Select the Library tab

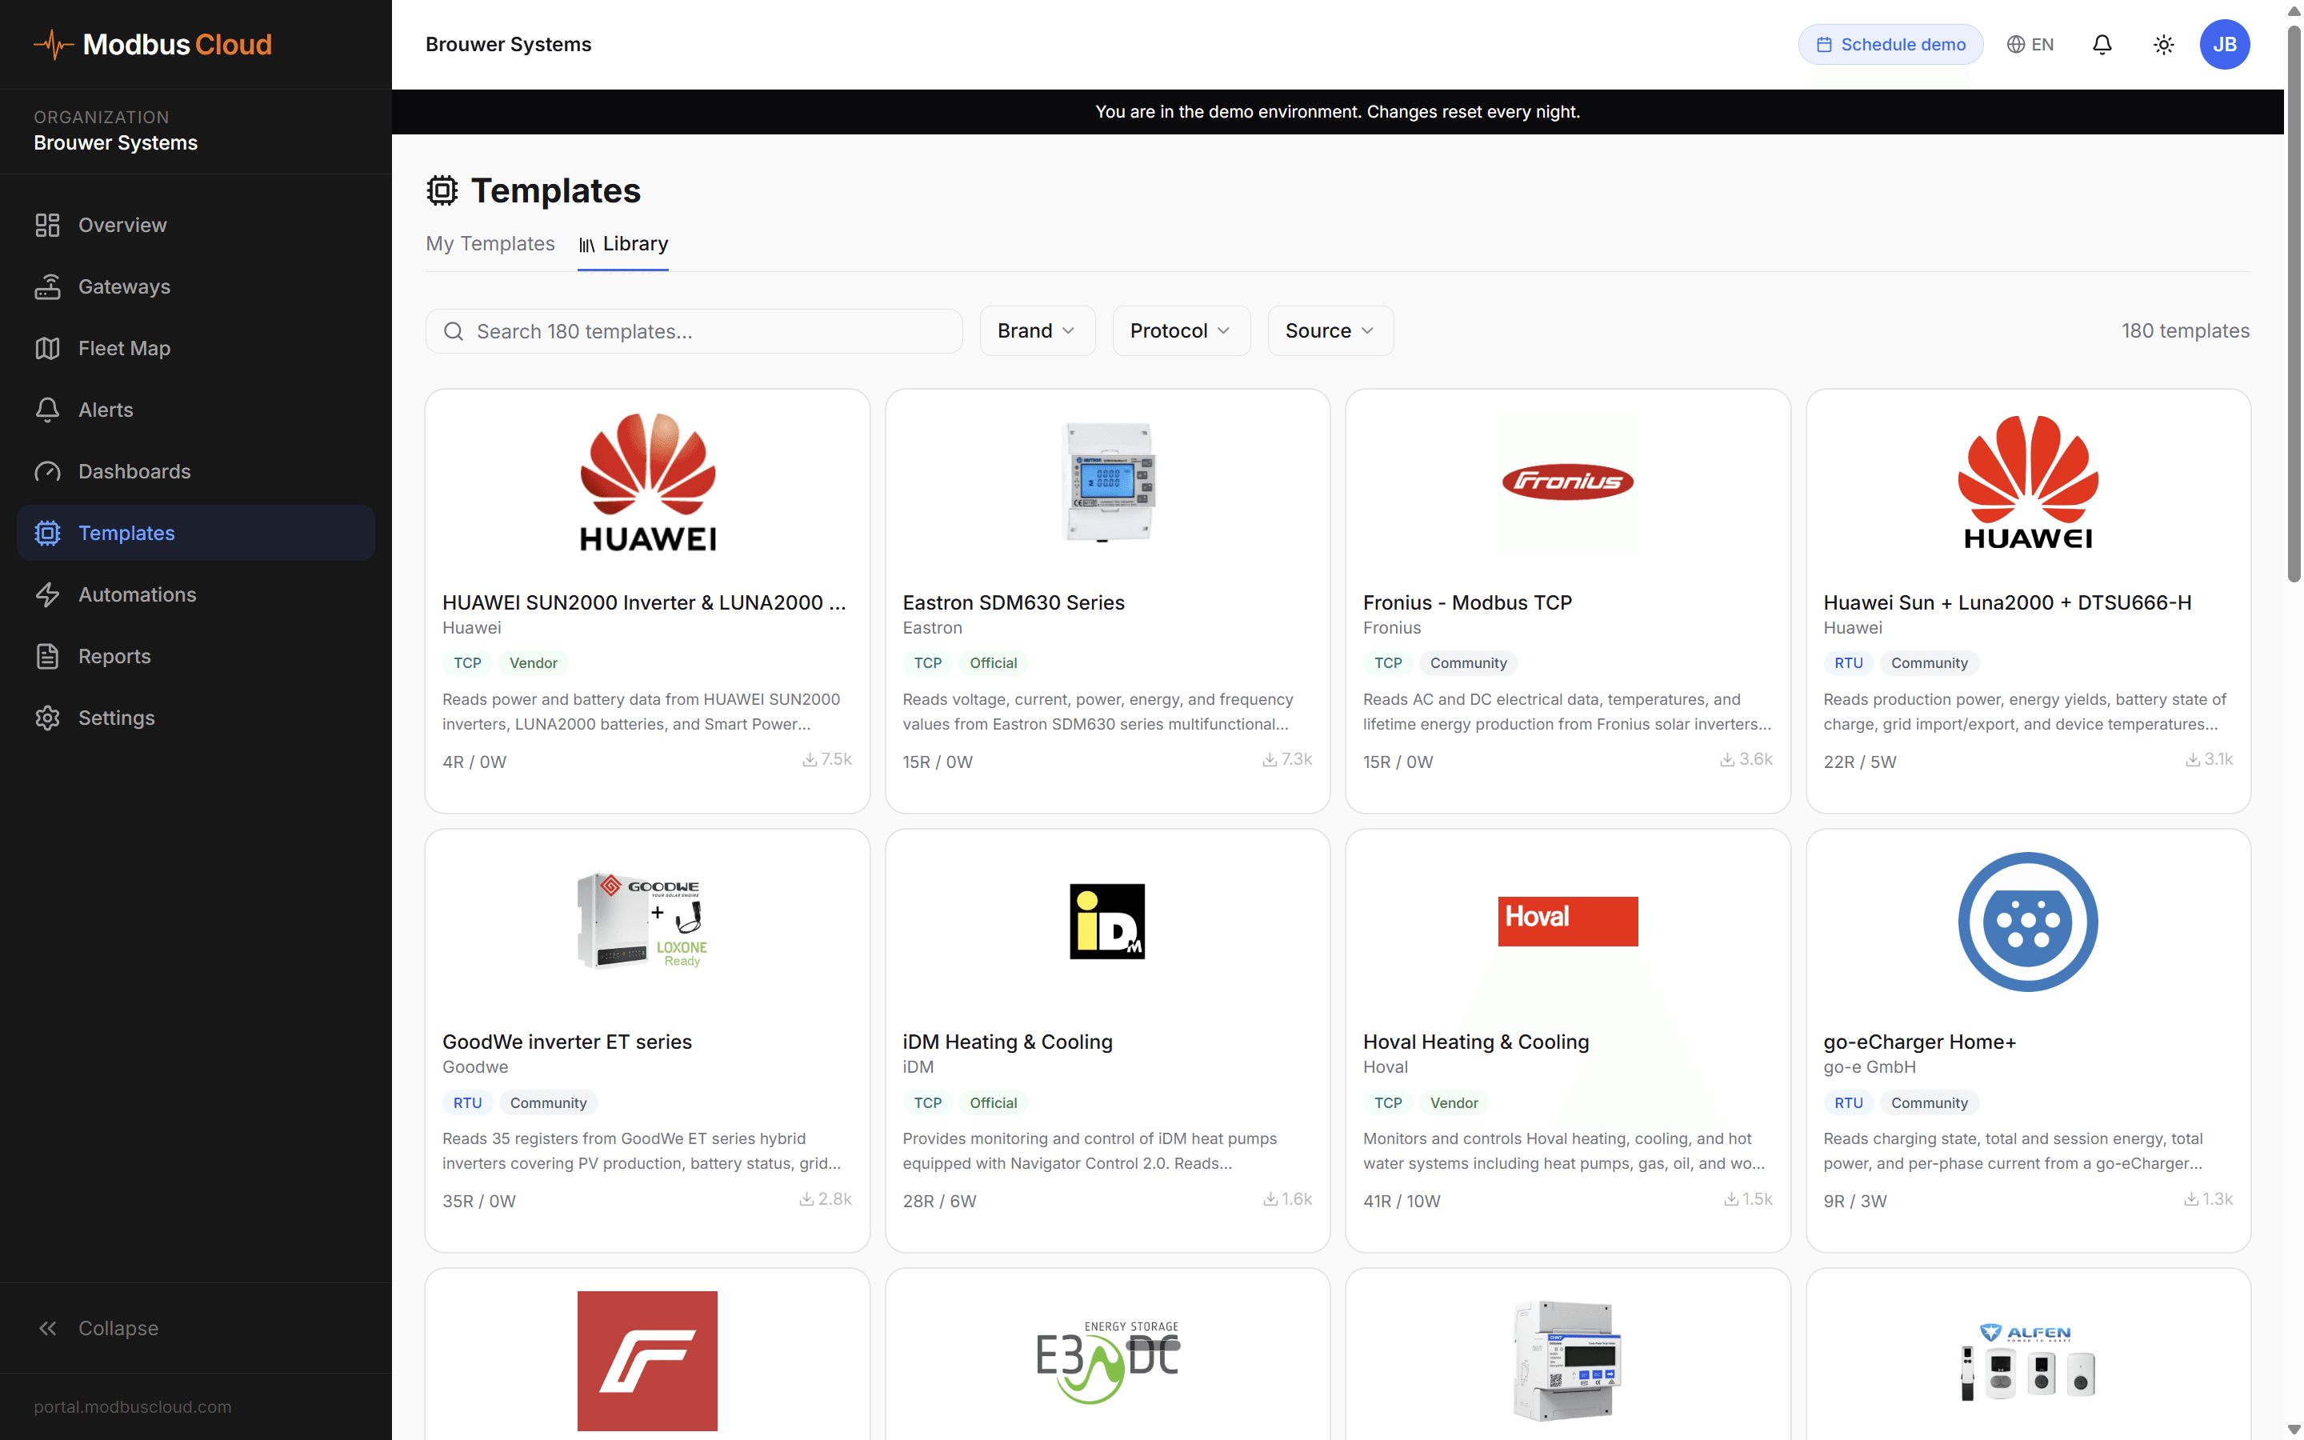(x=624, y=244)
